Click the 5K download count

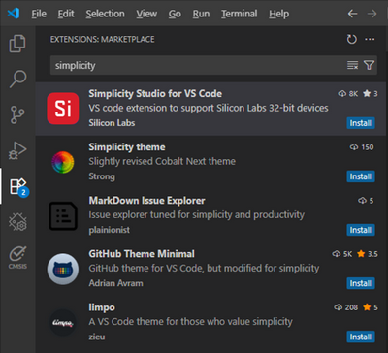point(342,254)
